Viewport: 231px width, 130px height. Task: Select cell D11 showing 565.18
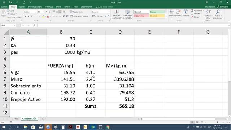tap(120, 106)
